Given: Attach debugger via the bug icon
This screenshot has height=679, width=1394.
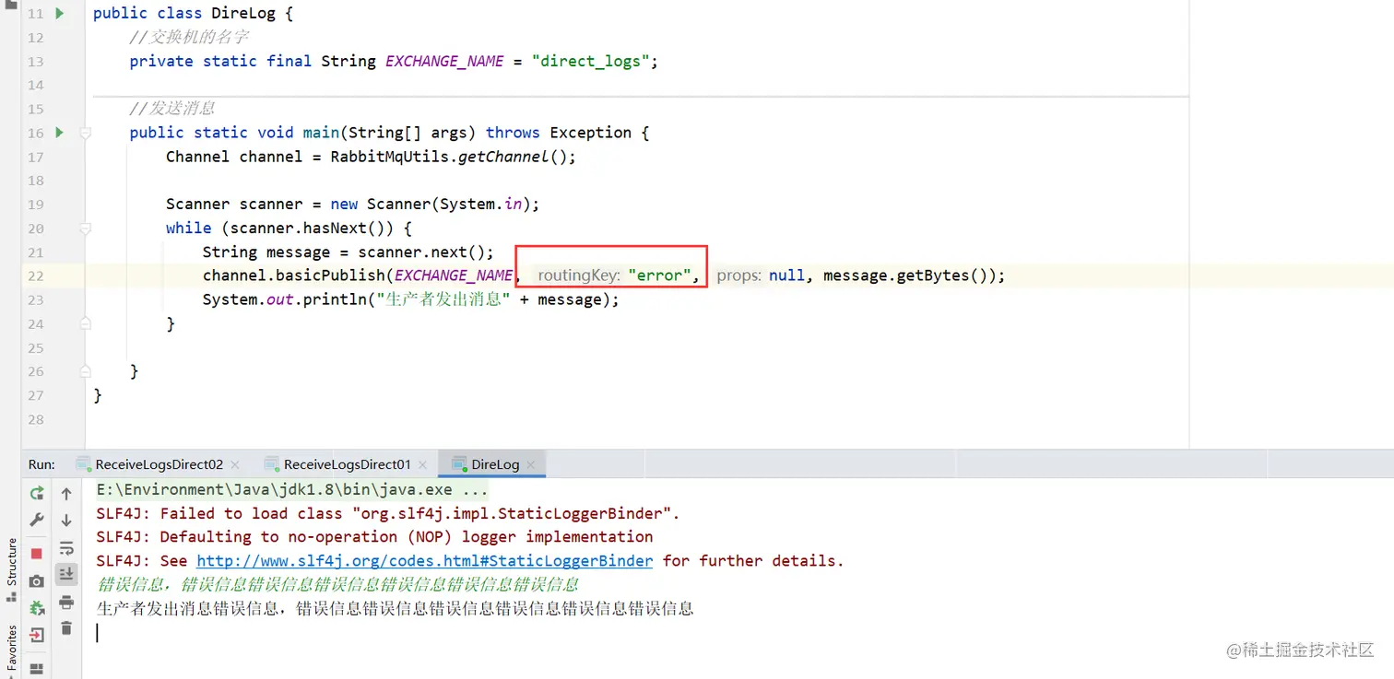Looking at the screenshot, I should 37,608.
